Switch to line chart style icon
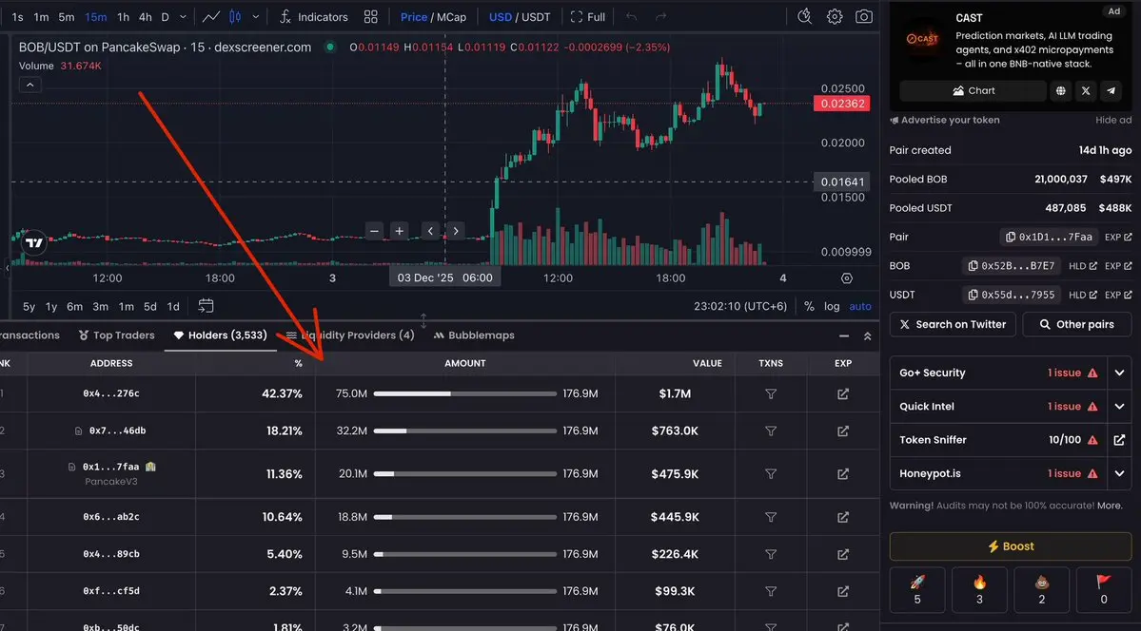This screenshot has height=631, width=1141. pyautogui.click(x=211, y=17)
